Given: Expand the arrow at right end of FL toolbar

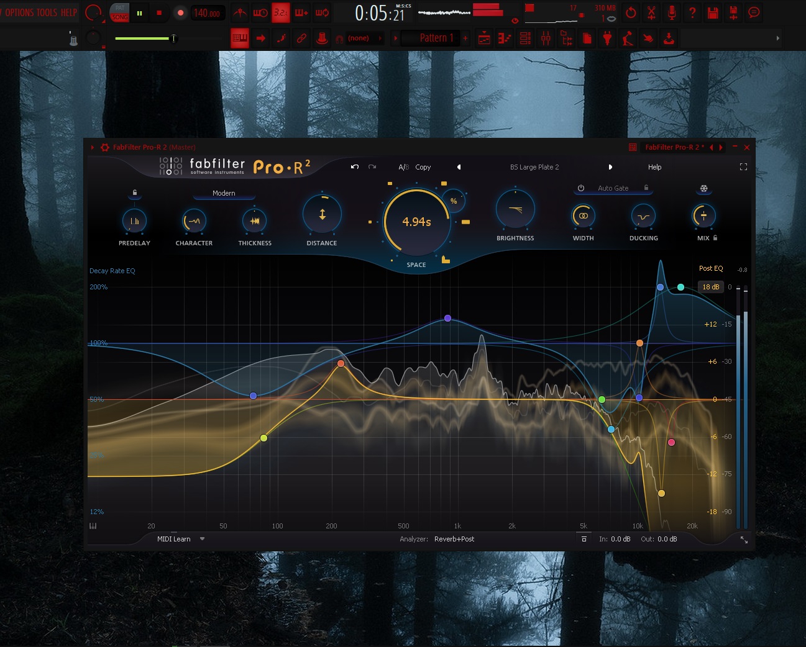Looking at the screenshot, I should [777, 38].
